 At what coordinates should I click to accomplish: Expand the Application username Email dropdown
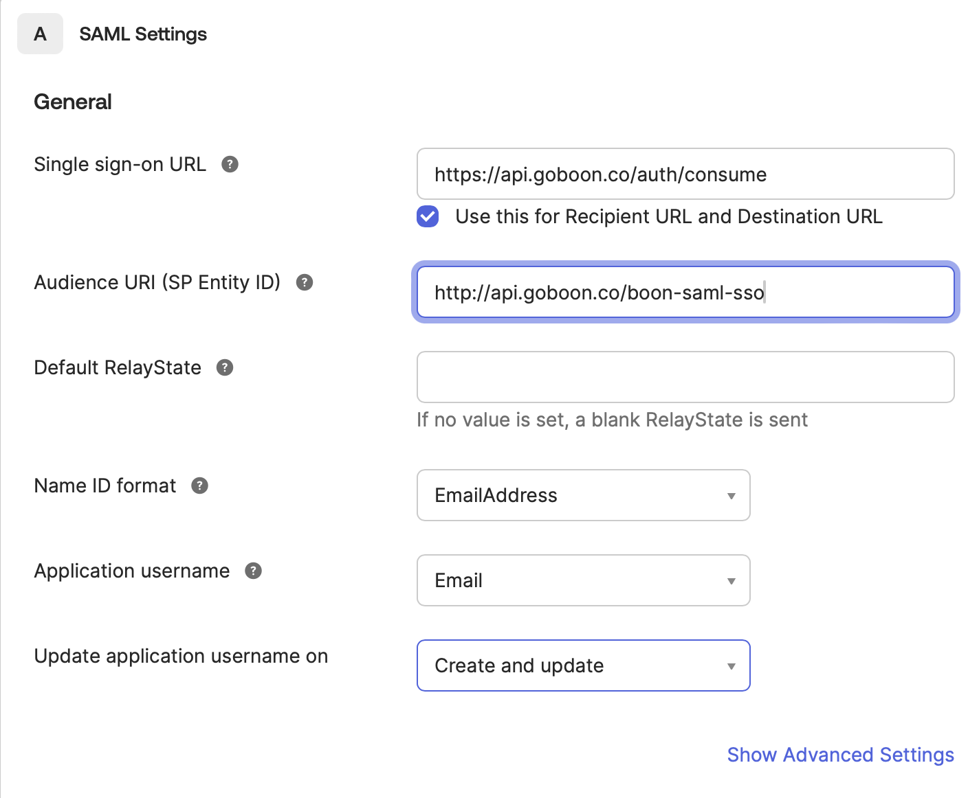coord(582,580)
